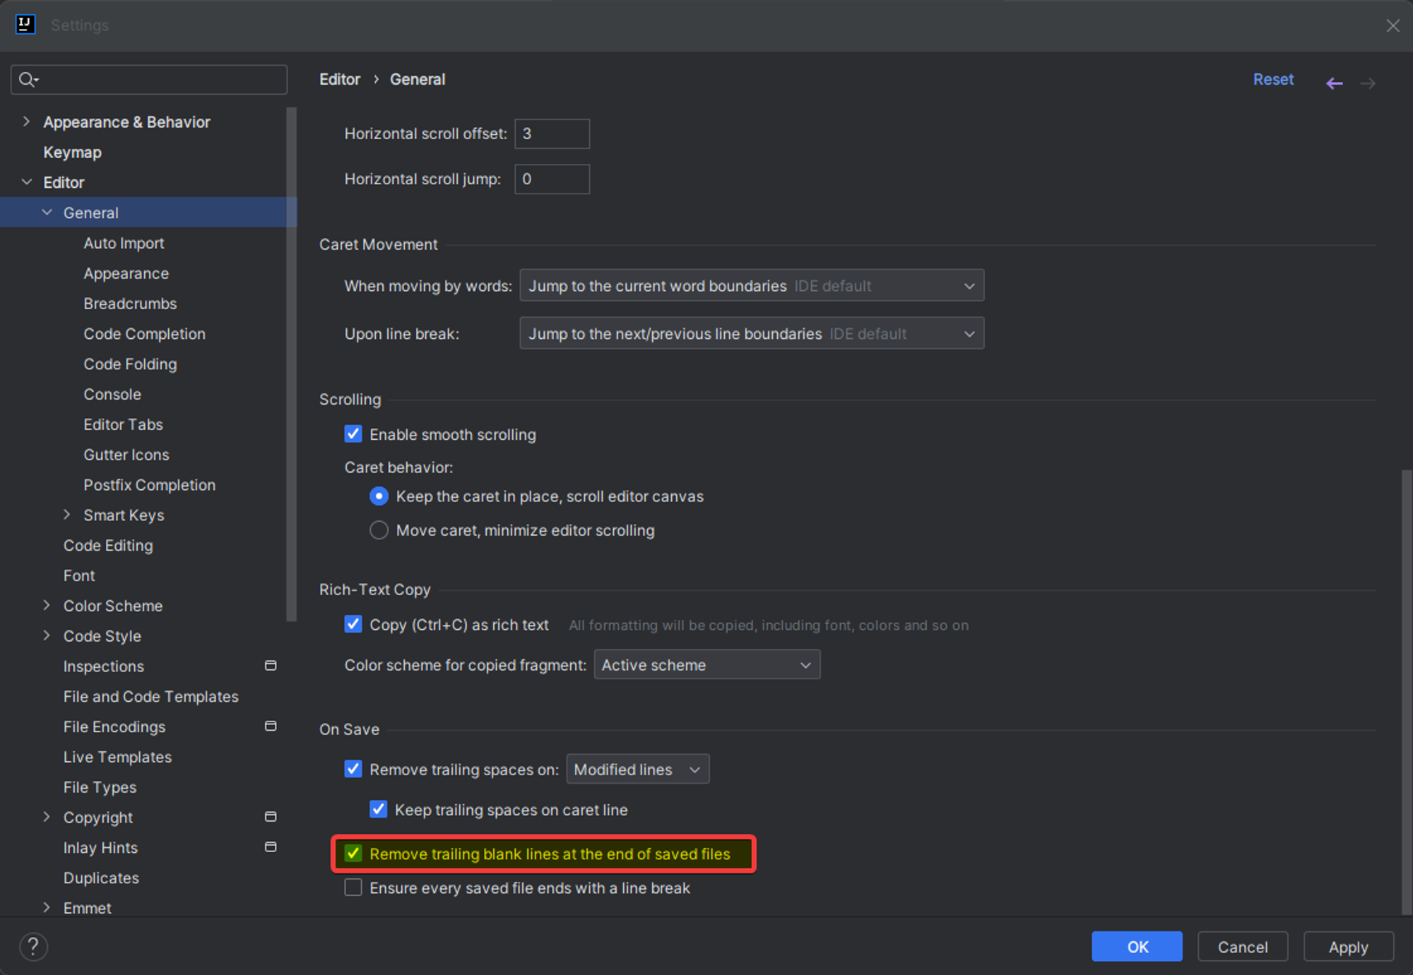Expand Appearance & Behavior tree node
This screenshot has width=1413, height=975.
pos(26,121)
